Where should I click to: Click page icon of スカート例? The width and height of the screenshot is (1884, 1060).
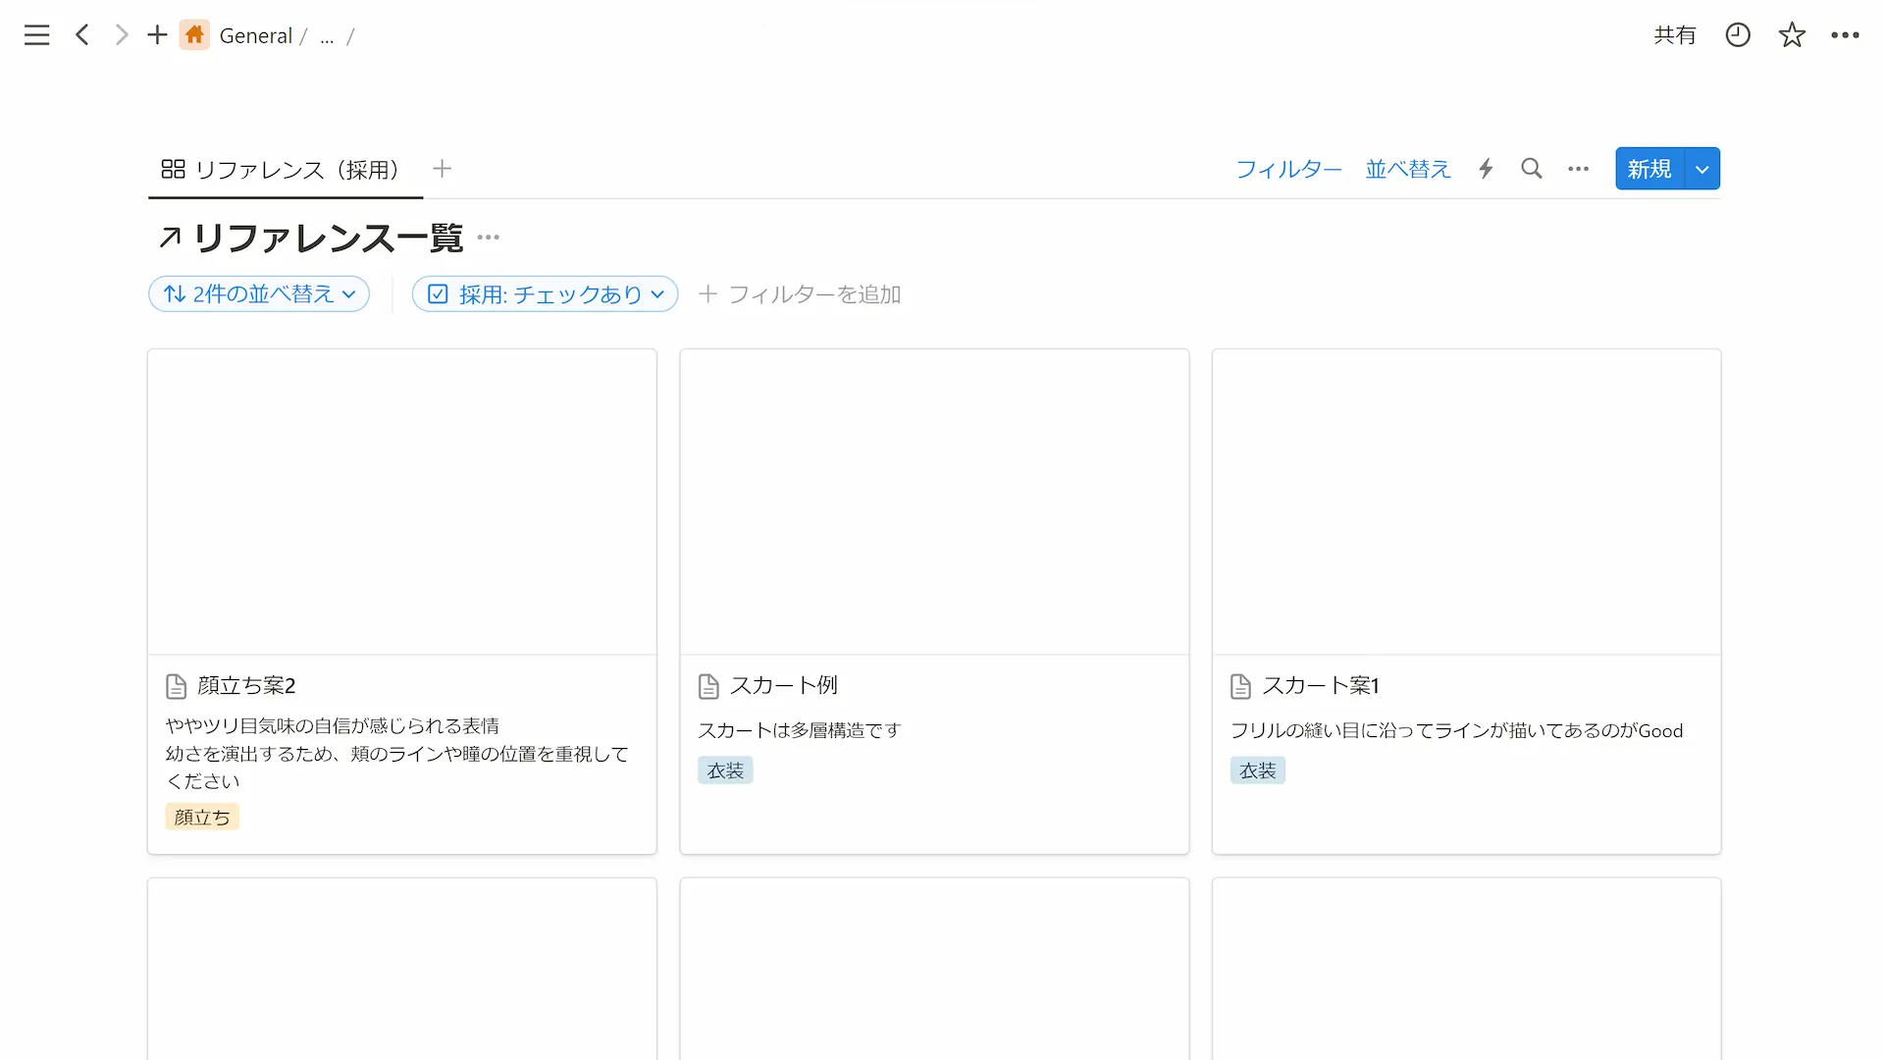coord(708,686)
